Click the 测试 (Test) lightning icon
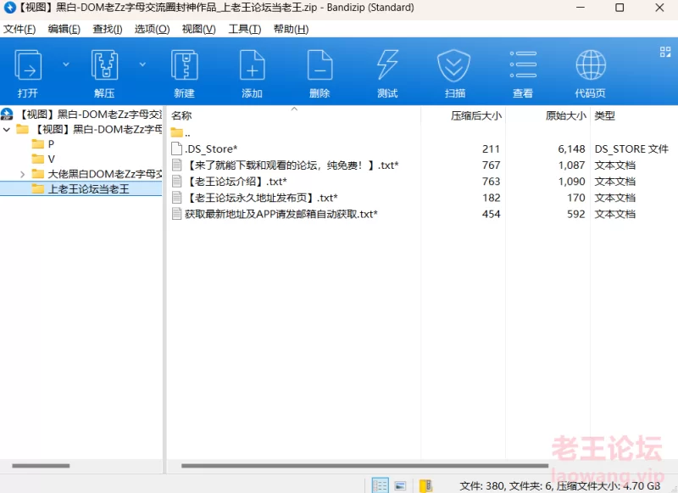678x493 pixels. pyautogui.click(x=387, y=65)
